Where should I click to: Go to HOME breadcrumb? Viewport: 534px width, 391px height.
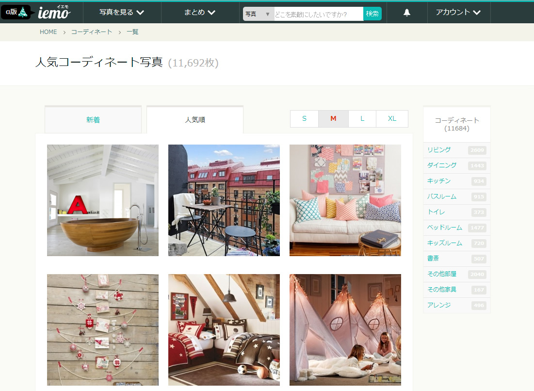(49, 32)
